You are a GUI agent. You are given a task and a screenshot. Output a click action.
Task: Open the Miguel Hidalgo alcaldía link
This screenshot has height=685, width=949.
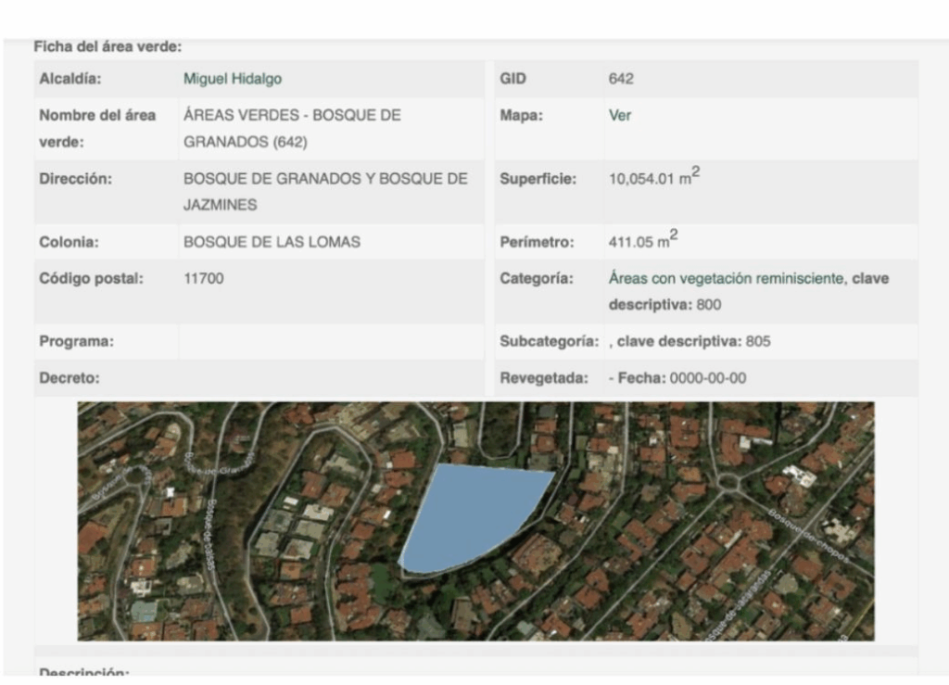tap(232, 80)
